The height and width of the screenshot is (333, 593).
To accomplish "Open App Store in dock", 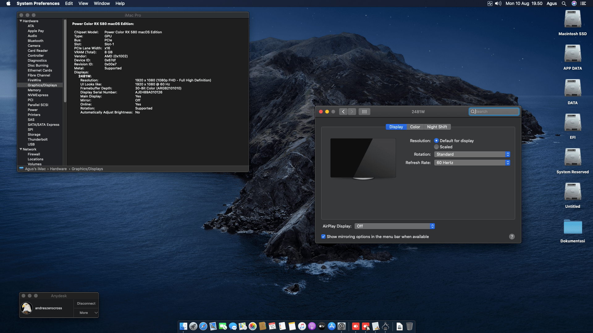I will (332, 326).
